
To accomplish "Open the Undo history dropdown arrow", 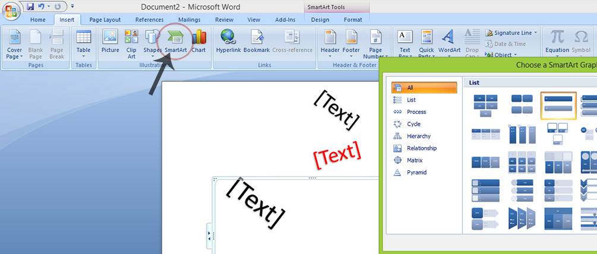I will tap(49, 7).
